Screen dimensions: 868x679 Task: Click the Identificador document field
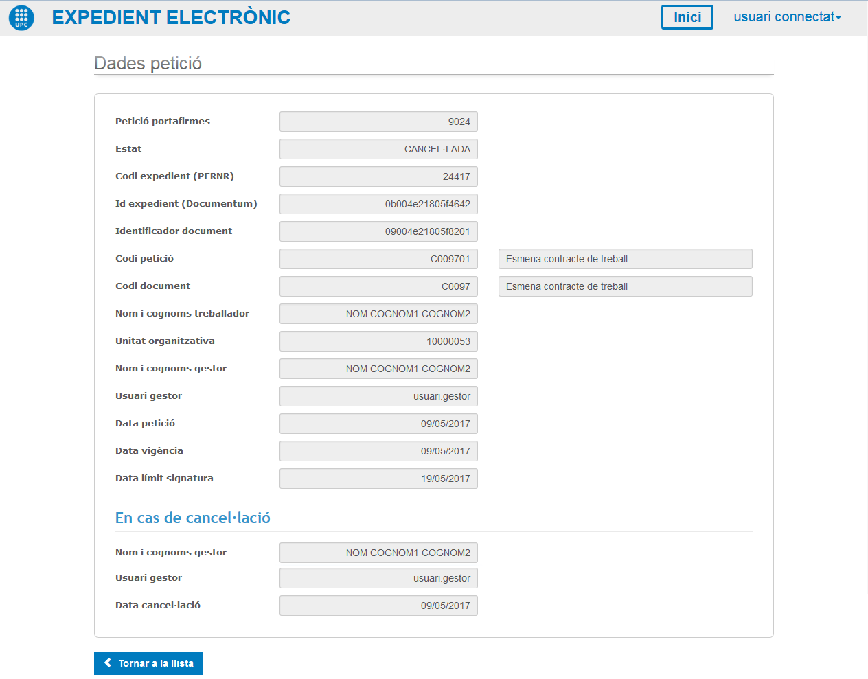(x=378, y=231)
